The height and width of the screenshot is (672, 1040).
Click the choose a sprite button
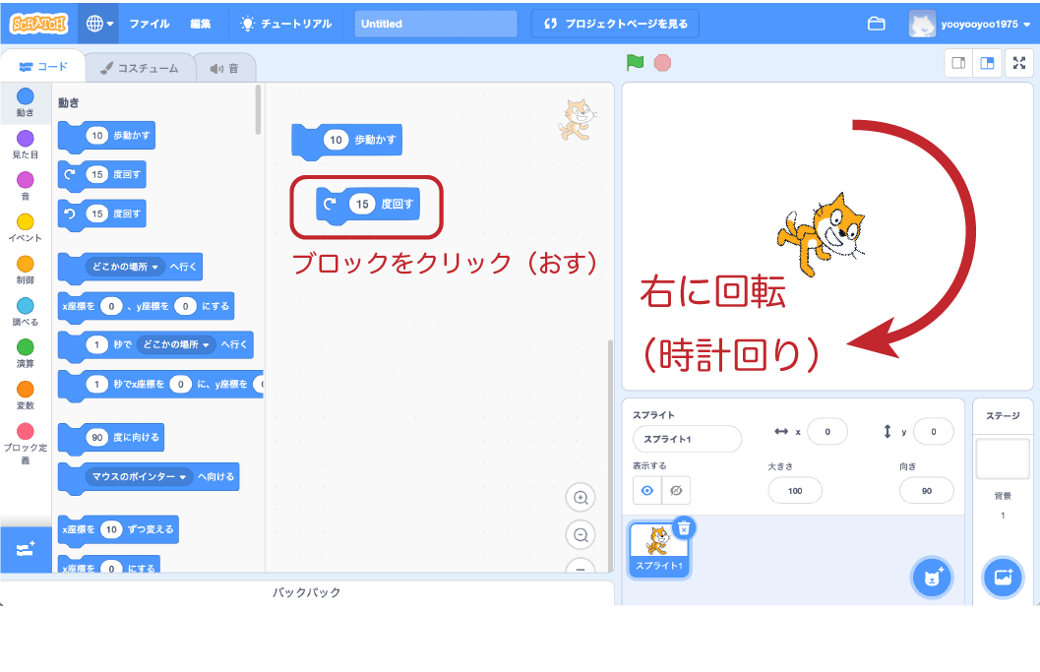[932, 578]
